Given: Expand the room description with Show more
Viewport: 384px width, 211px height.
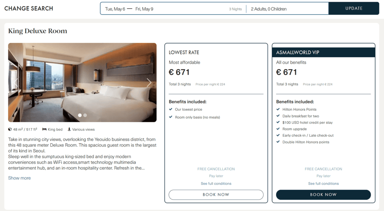Looking at the screenshot, I should coord(20,178).
